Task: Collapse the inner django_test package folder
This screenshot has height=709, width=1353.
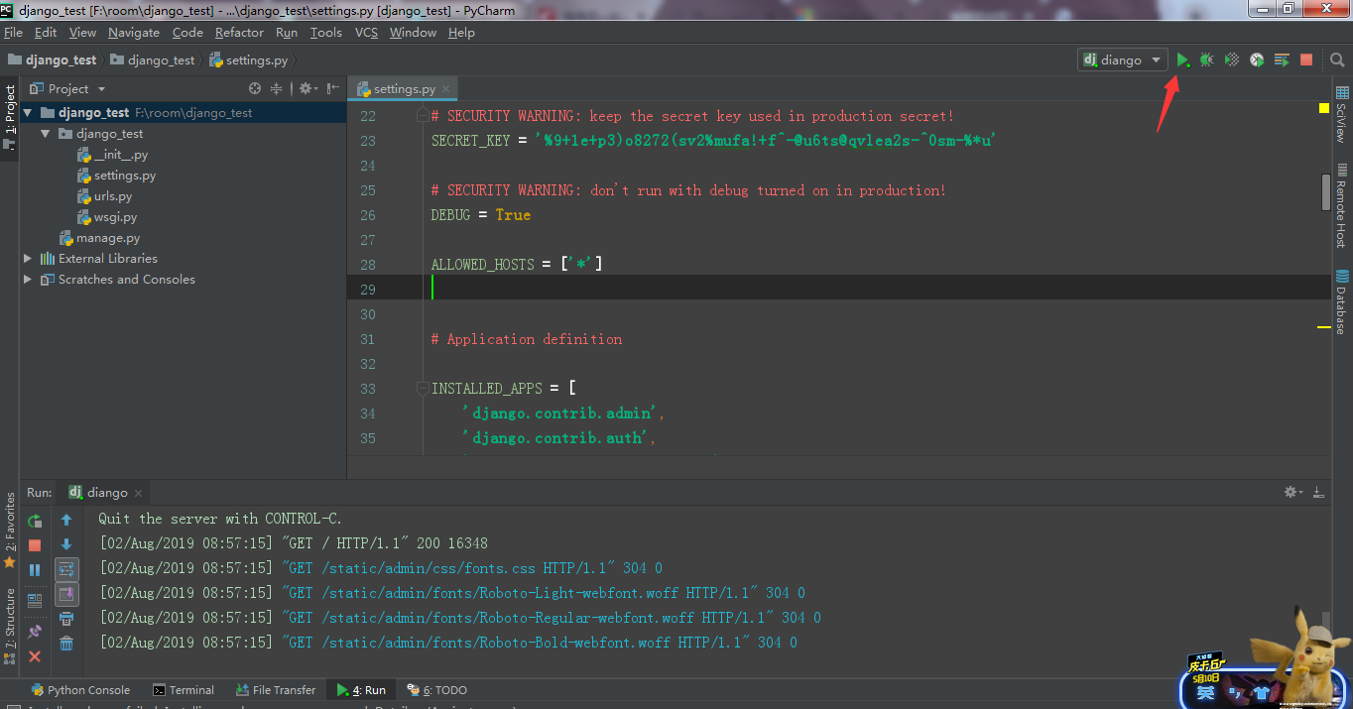Action: pyautogui.click(x=45, y=134)
